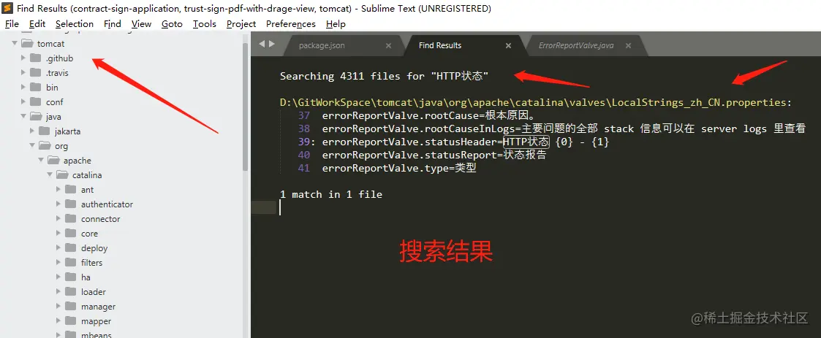Open the Selection menu
This screenshot has height=338, width=821.
coord(75,24)
